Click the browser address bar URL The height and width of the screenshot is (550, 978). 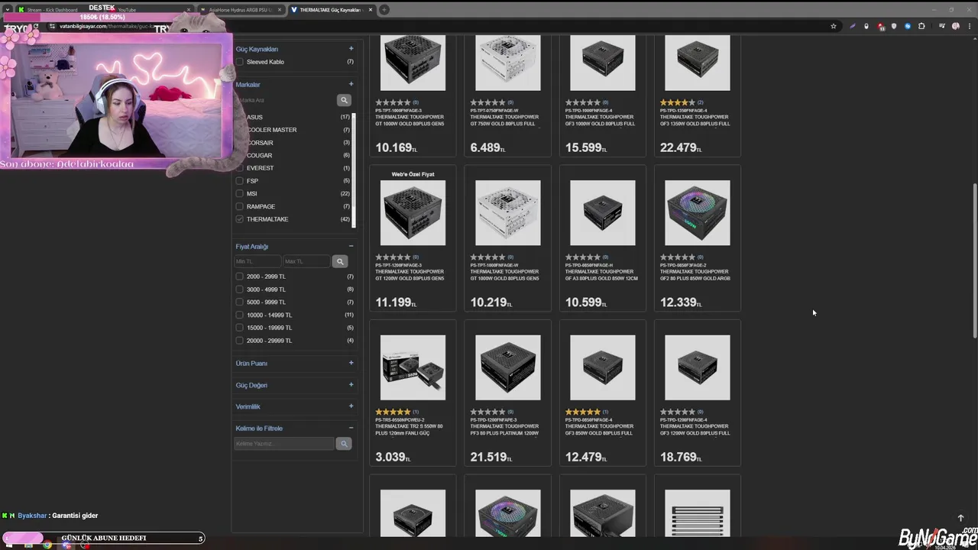tap(107, 26)
